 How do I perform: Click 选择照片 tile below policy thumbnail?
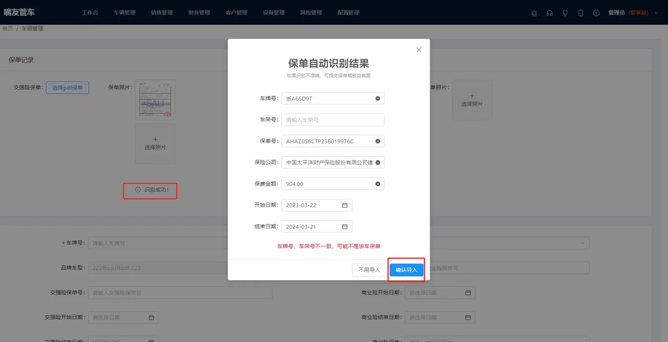[x=155, y=143]
